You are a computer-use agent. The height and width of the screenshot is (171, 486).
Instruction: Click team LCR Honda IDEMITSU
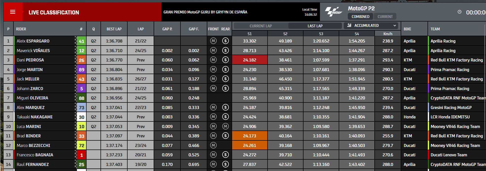(450, 117)
